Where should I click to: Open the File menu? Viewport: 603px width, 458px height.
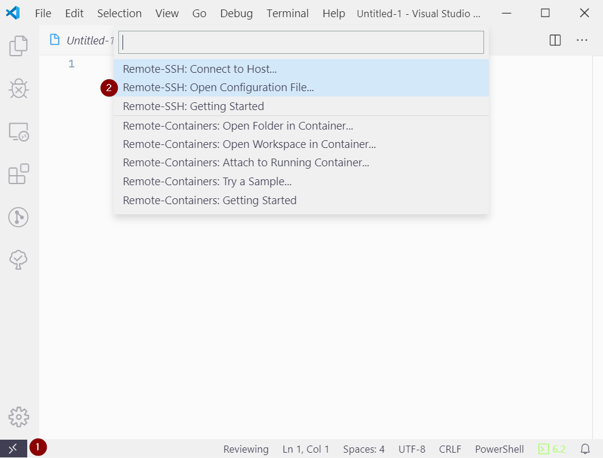[43, 14]
